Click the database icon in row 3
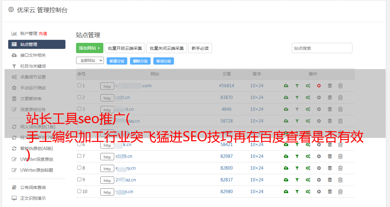390x207 pixels. click(330, 109)
